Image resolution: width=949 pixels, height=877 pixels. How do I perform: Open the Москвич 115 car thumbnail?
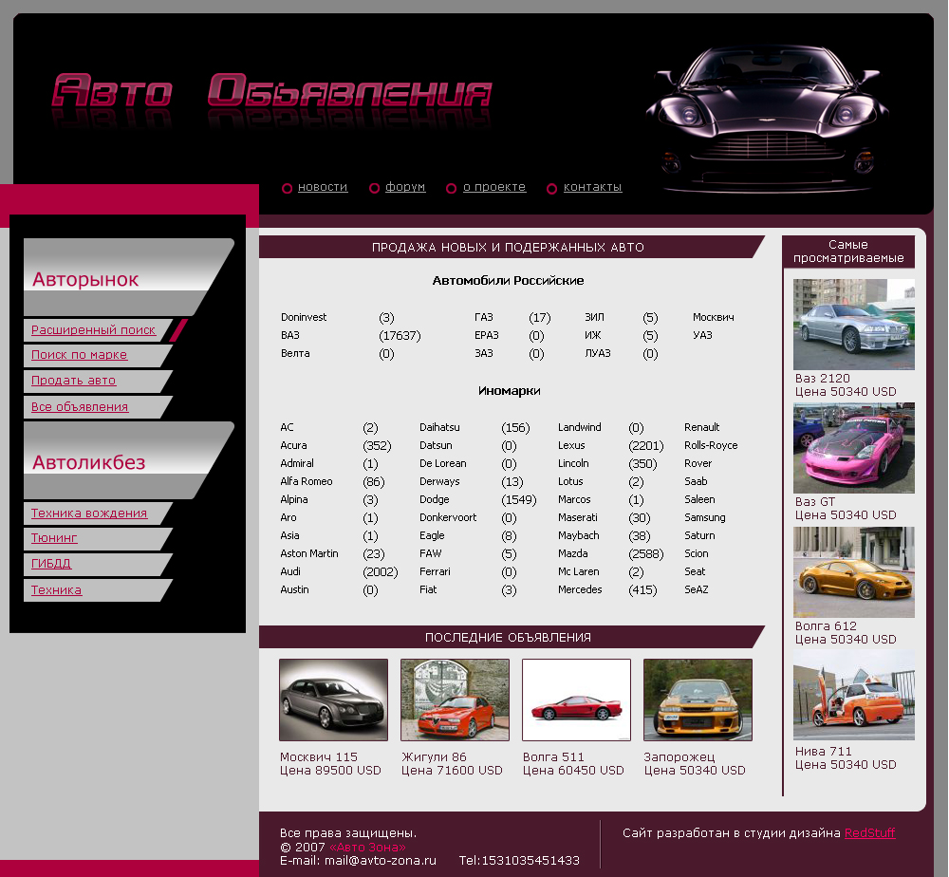click(x=333, y=700)
